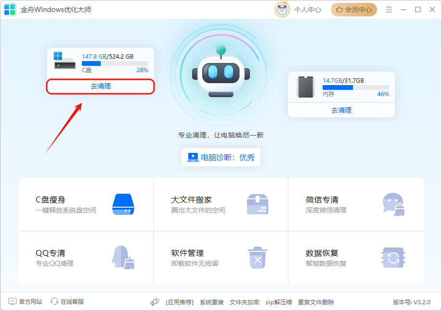Open the C盘瘦身 feature
This screenshot has height=311, width=442.
coord(86,204)
